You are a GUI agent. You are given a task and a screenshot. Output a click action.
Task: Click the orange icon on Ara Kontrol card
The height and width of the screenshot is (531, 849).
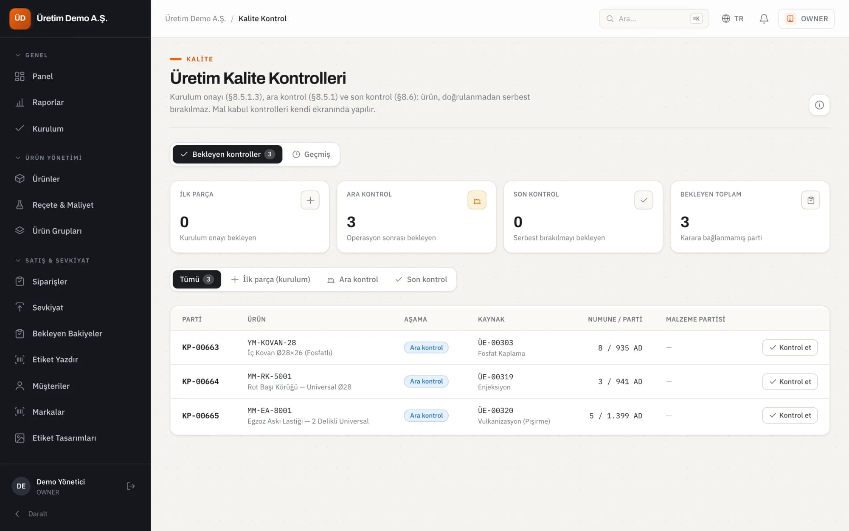coord(477,200)
